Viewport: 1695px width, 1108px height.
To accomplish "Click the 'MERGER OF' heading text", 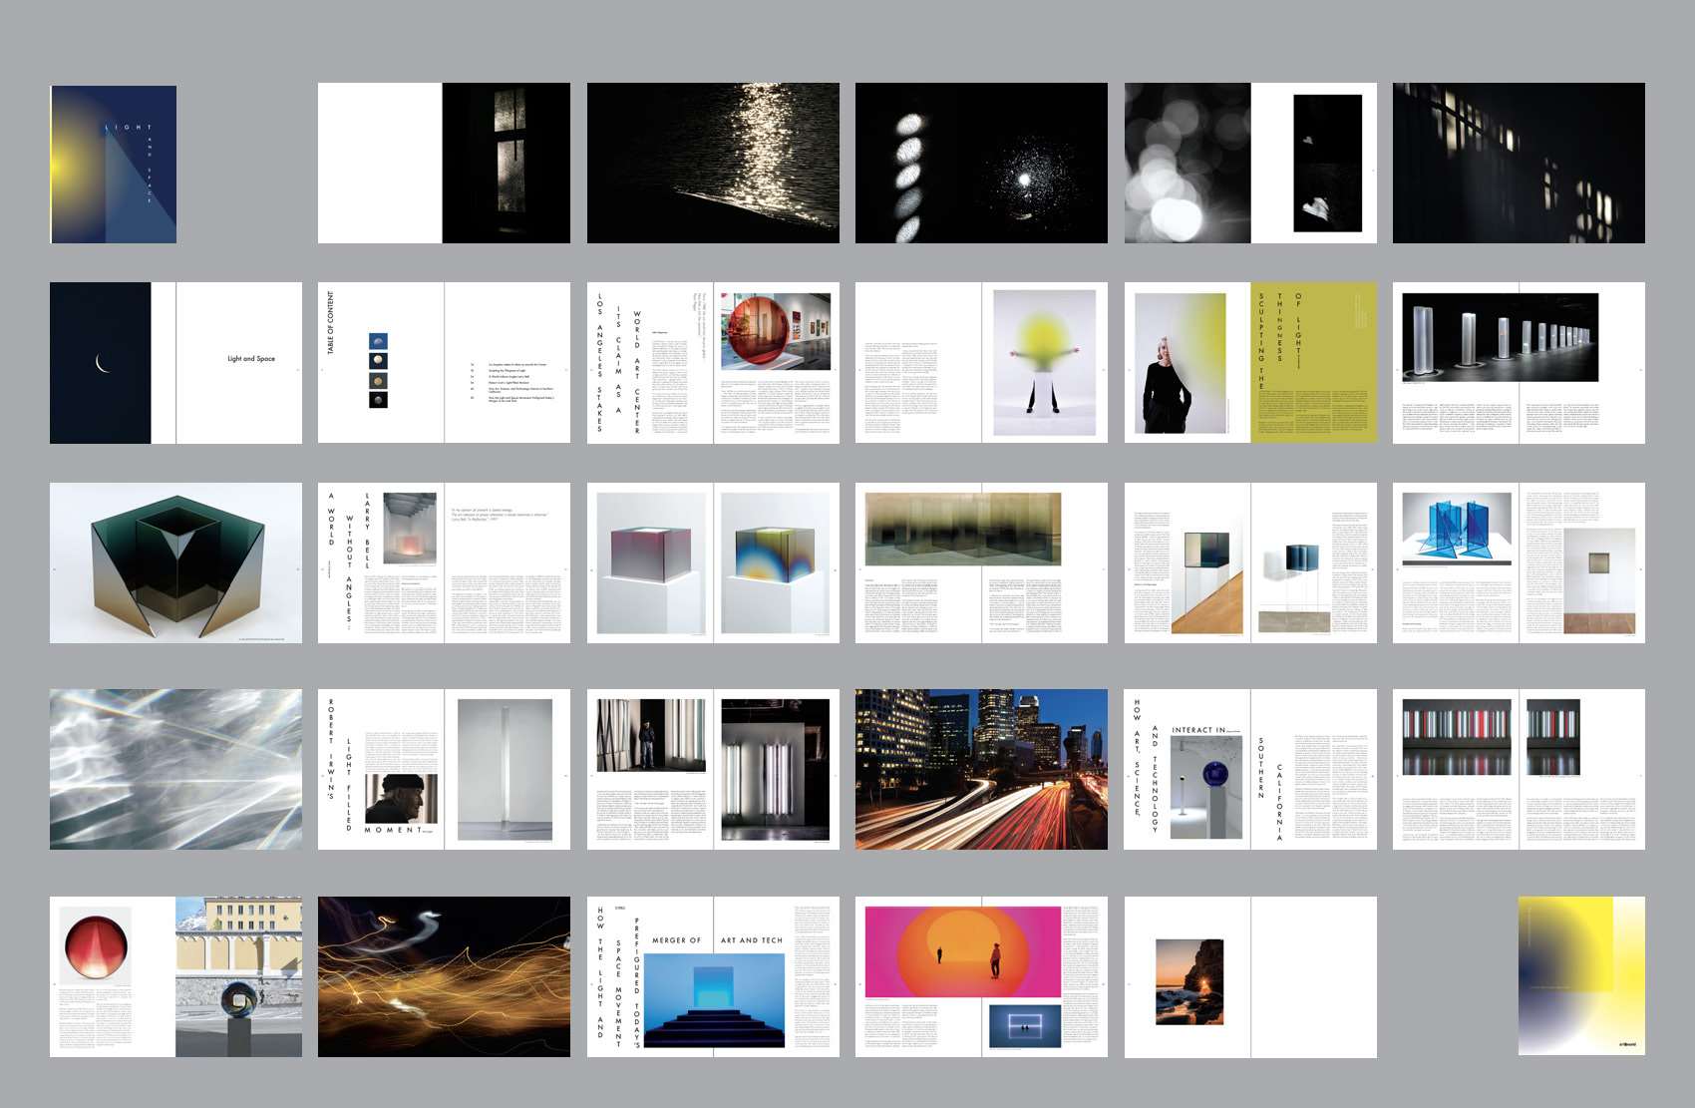I will click(x=676, y=940).
